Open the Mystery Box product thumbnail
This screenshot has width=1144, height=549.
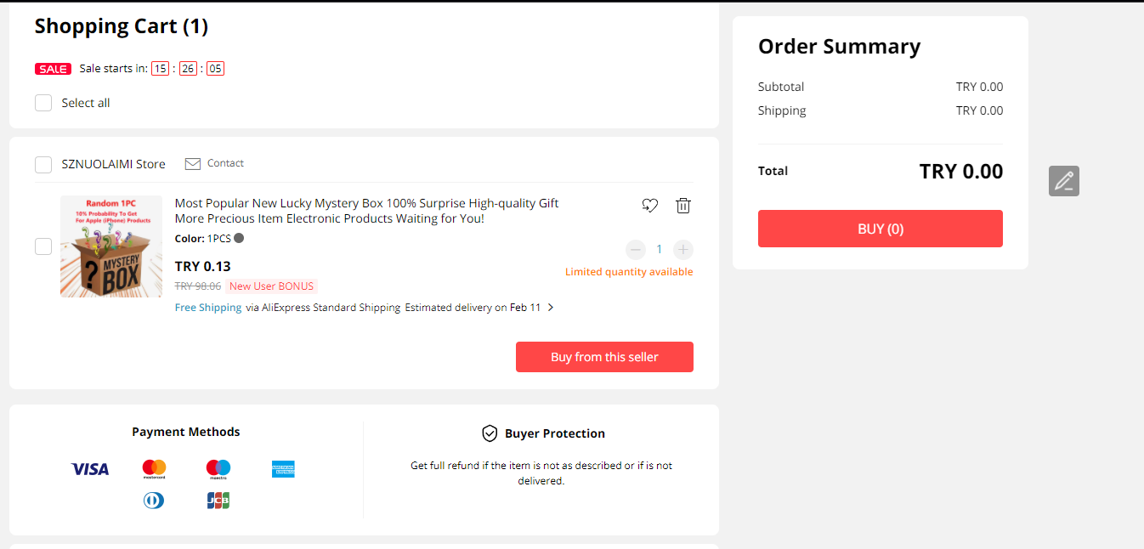pyautogui.click(x=111, y=246)
